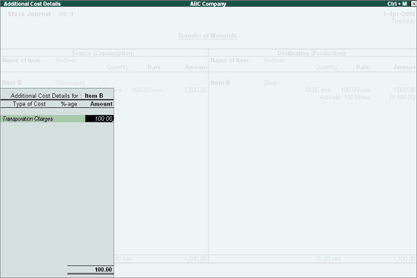Screen dimensions: 417x278
Task: Click the total 100.00 at panel bottom
Action: 103,270
